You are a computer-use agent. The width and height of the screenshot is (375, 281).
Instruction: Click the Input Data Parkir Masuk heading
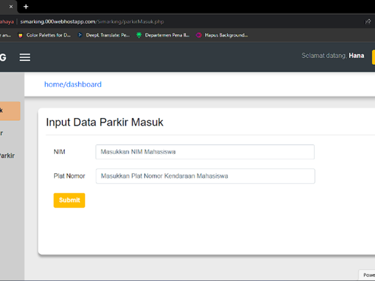[x=104, y=122]
